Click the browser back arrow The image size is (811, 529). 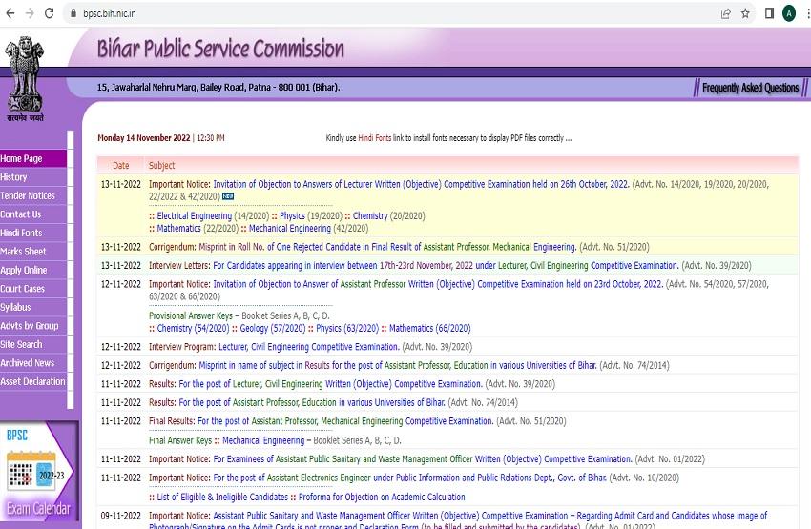pos(10,13)
